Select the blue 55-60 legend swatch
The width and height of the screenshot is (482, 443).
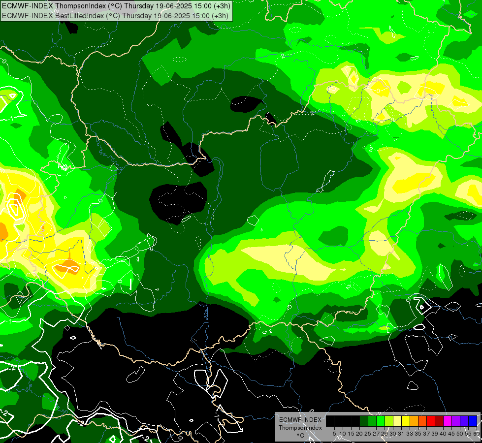click(x=473, y=421)
